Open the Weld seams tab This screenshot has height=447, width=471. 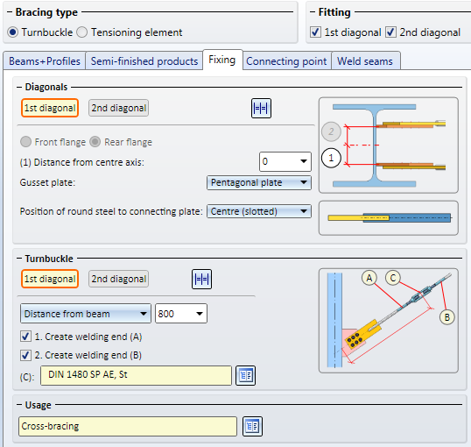365,61
